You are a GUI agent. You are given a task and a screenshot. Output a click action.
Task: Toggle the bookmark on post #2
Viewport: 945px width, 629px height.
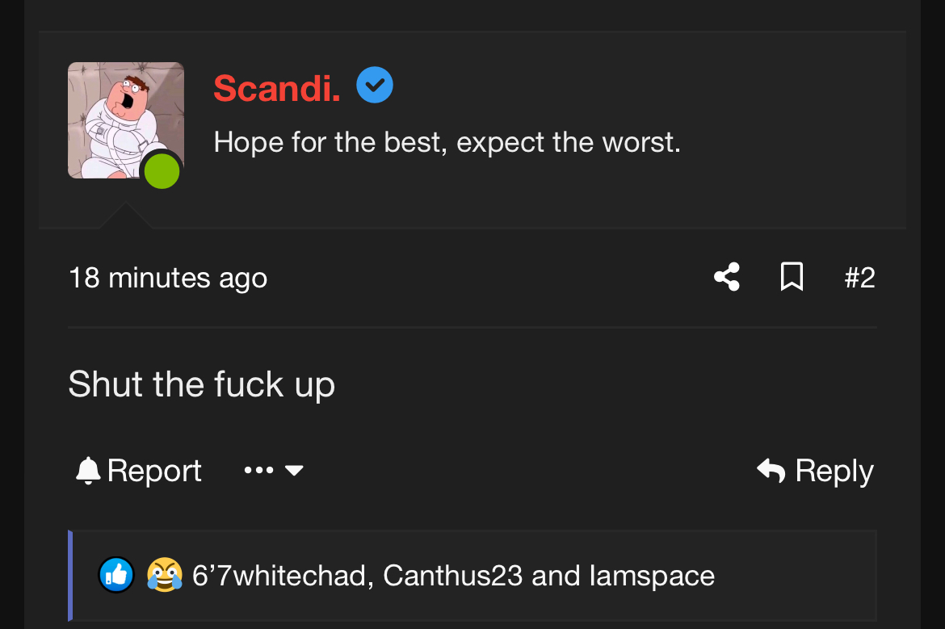[x=792, y=277]
